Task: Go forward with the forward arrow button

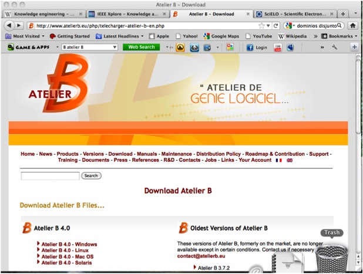Action: click(19, 25)
